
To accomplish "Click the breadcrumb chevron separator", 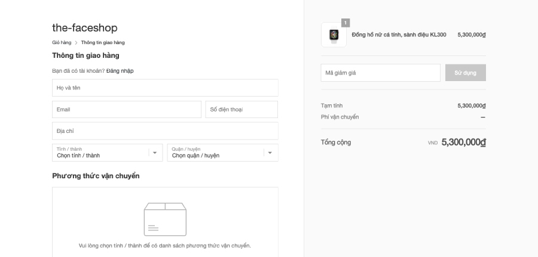I will (x=76, y=43).
